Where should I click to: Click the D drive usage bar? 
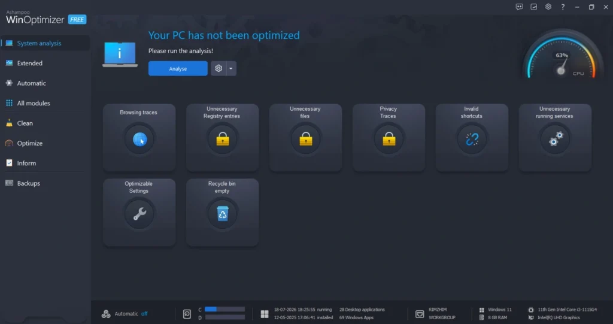[x=225, y=317]
